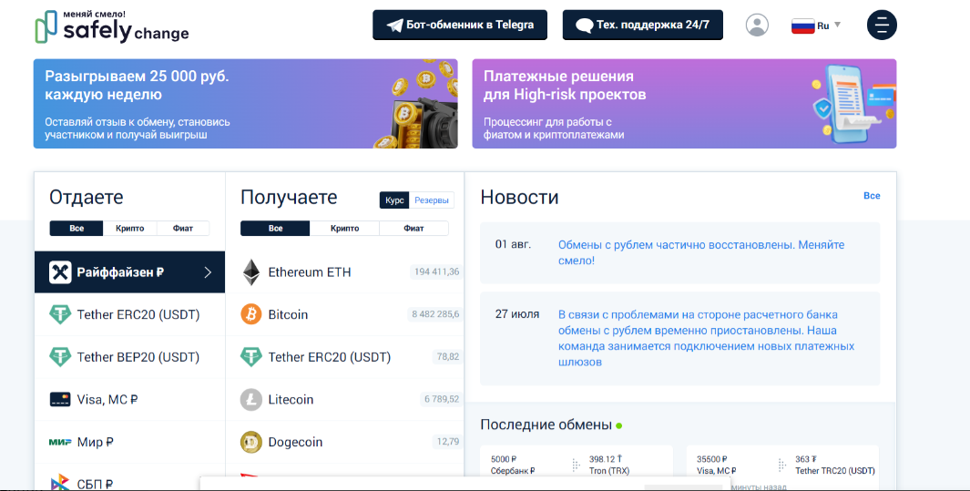Open the Telegram exchange bot button

pyautogui.click(x=460, y=25)
